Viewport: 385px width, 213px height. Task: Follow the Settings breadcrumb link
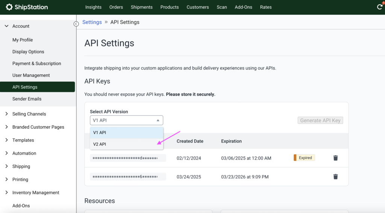tap(92, 22)
